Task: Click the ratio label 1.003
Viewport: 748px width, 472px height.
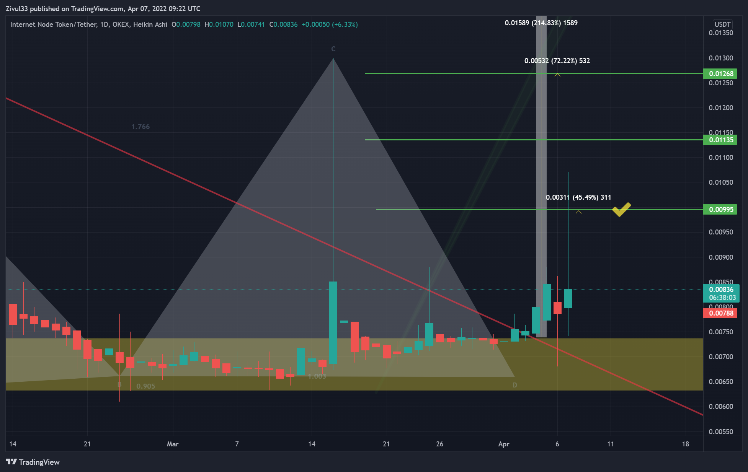Action: [317, 376]
